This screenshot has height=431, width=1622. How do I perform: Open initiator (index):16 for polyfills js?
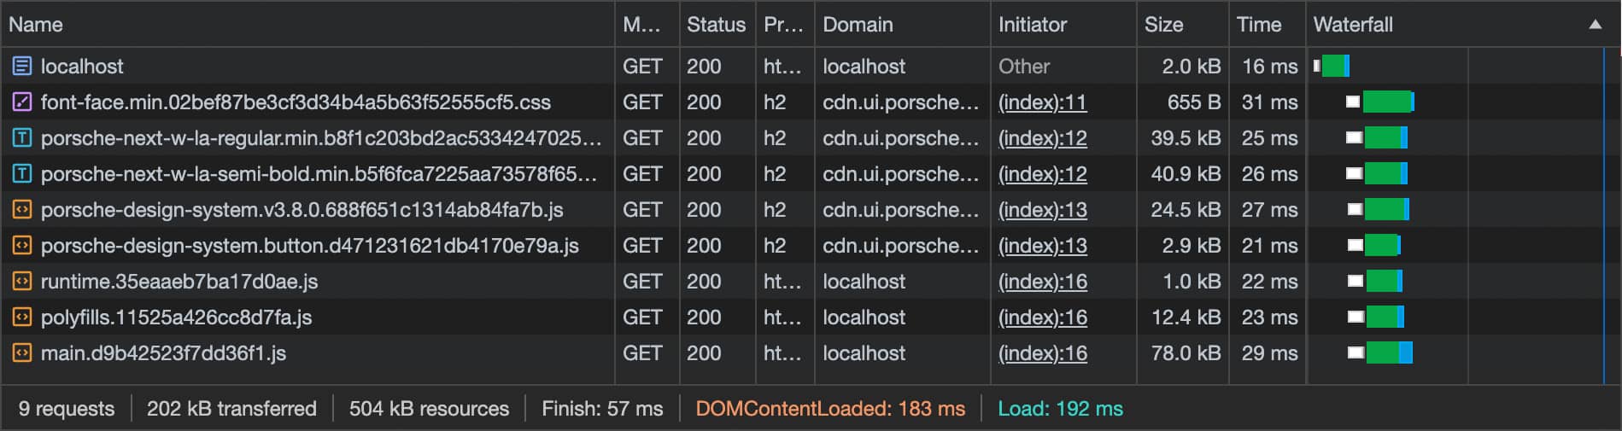point(1043,317)
